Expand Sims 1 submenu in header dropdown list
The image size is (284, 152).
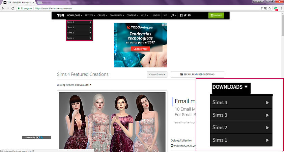tap(79, 38)
